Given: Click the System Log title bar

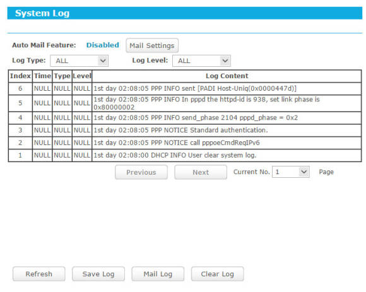Looking at the screenshot, I should tap(185, 13).
